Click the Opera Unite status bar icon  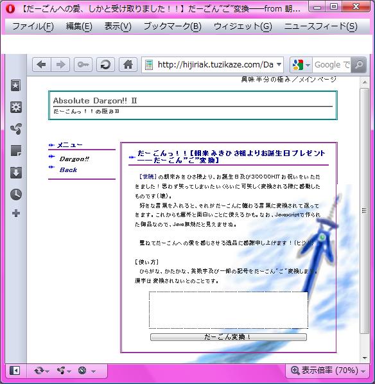(x=61, y=371)
